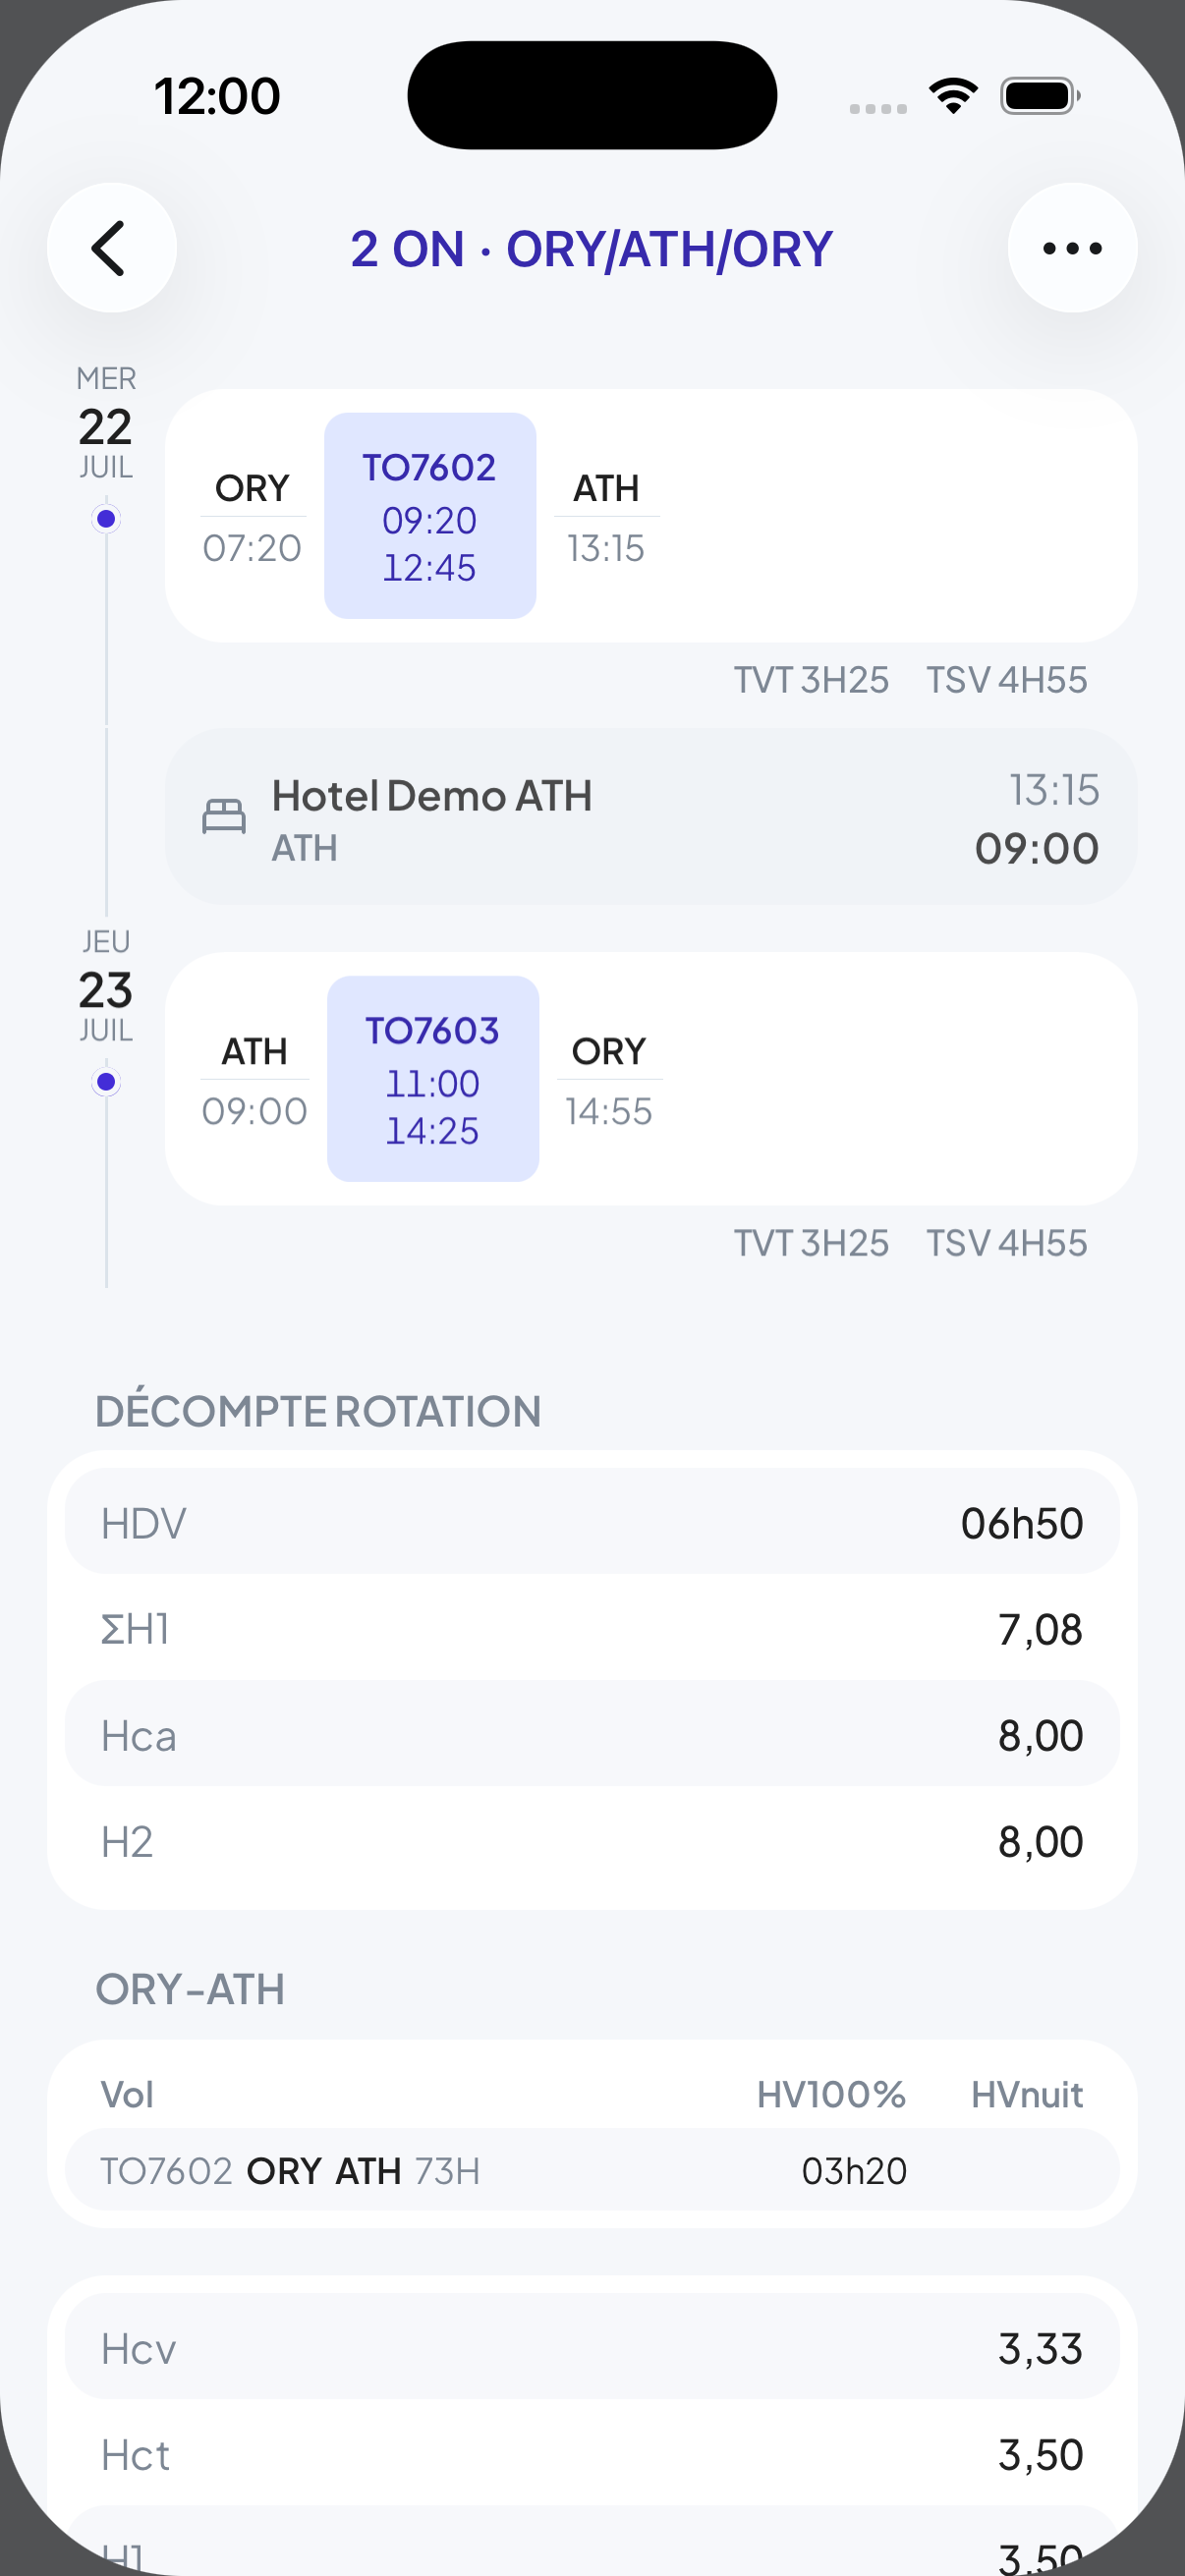
Task: Select the 23 JUIL timeline dot
Action: tap(106, 1082)
